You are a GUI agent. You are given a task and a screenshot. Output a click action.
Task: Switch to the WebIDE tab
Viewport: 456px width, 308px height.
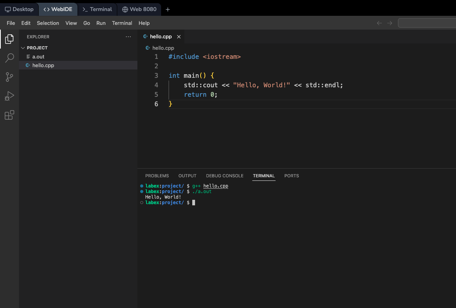click(x=58, y=9)
